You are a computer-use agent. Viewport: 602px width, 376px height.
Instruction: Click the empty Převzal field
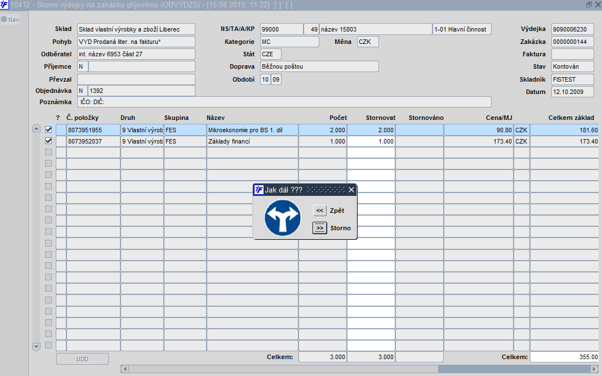(136, 79)
